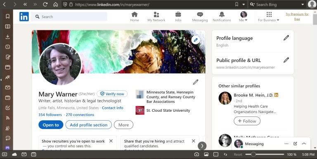
Task: Open Vivaldi bookmarks panel icon
Action: [8, 16]
